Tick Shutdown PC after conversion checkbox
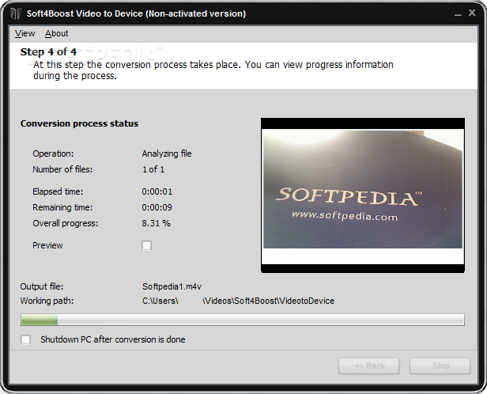The width and height of the screenshot is (487, 394). pyautogui.click(x=26, y=339)
